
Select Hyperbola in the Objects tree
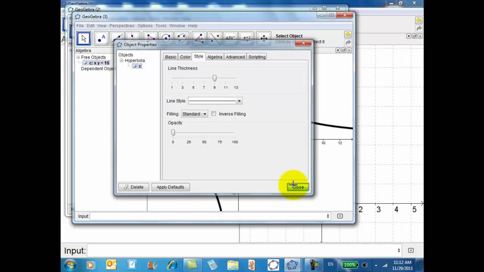tap(135, 60)
